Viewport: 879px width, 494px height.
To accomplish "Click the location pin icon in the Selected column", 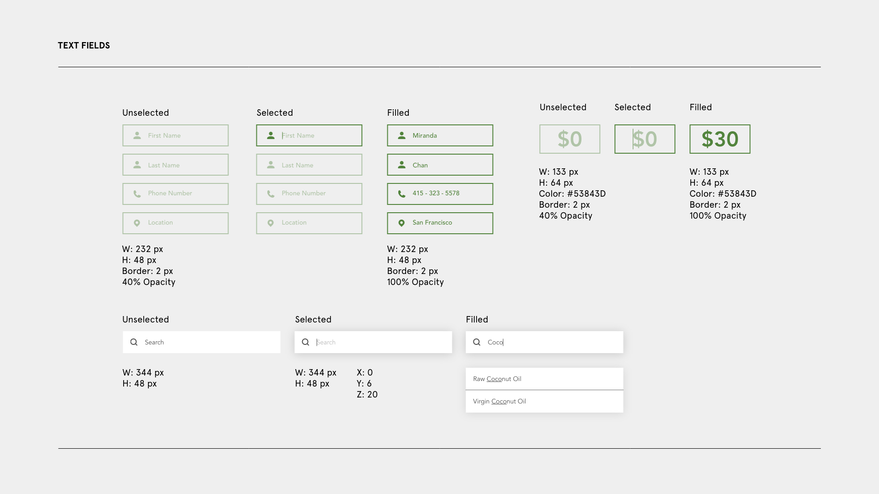I will click(271, 223).
